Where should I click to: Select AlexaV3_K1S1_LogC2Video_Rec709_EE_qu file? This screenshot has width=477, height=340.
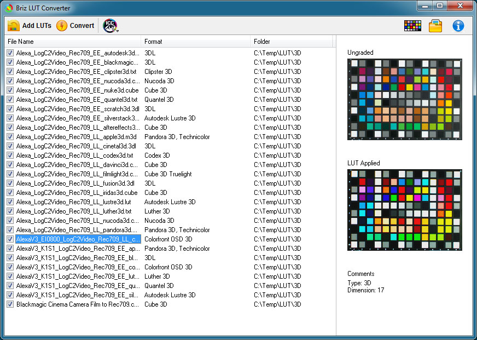pyautogui.click(x=78, y=285)
